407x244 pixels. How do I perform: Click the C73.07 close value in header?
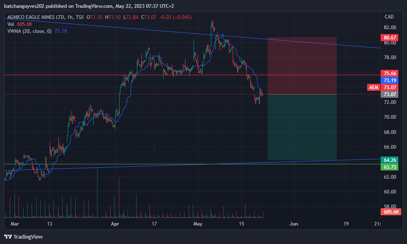point(149,17)
